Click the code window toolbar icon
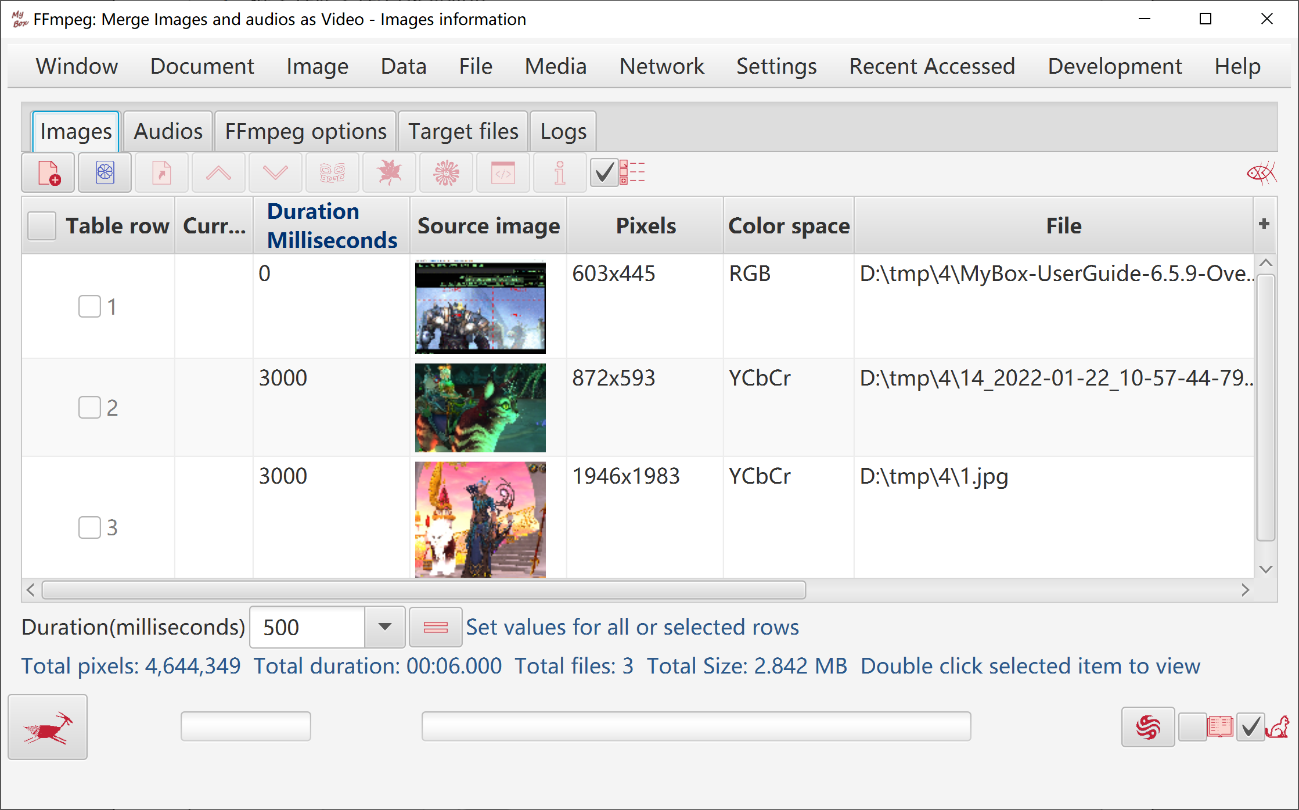The height and width of the screenshot is (810, 1299). coord(503,173)
